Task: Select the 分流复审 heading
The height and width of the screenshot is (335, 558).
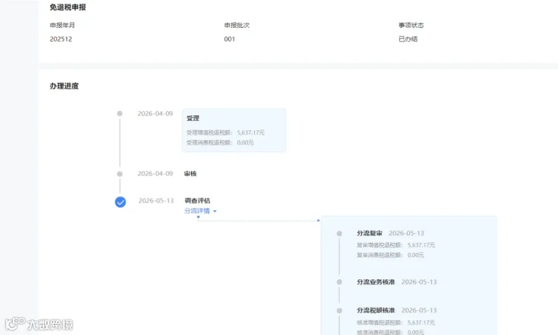Action: tap(370, 233)
